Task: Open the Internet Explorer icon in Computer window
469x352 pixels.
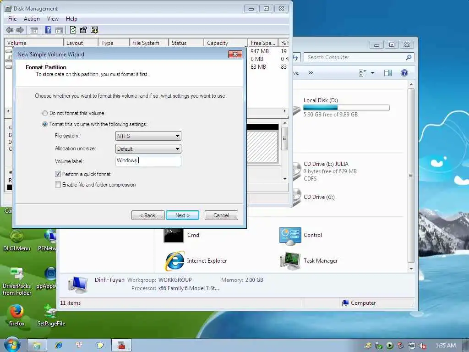Action: [175, 261]
